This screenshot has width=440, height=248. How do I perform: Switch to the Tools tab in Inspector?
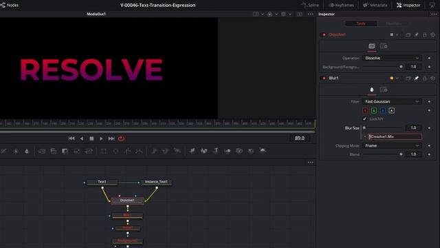[360, 23]
